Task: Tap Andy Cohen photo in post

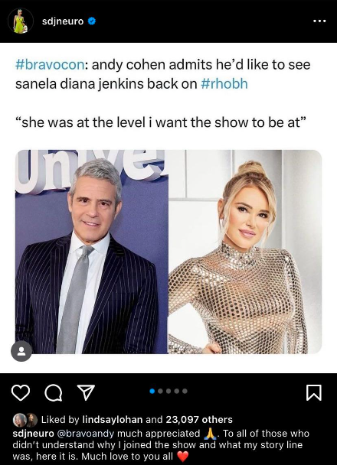Action: coord(92,252)
